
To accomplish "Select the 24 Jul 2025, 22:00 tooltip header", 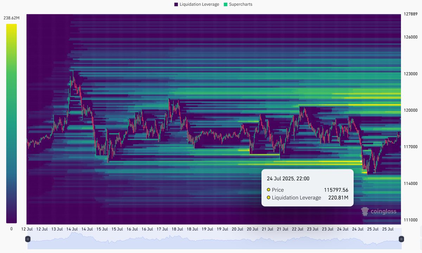I will click(x=288, y=178).
